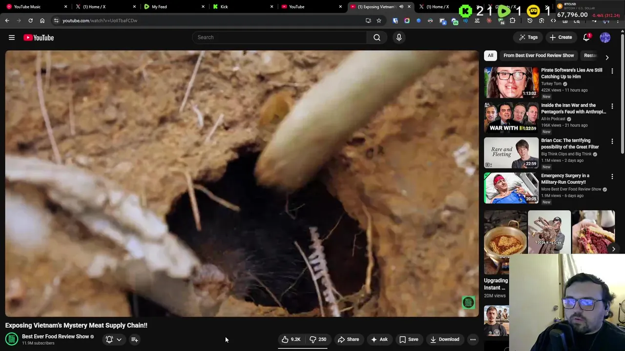Open options for Emergency Surgery video
Screen dimensions: 625x351
[612, 176]
